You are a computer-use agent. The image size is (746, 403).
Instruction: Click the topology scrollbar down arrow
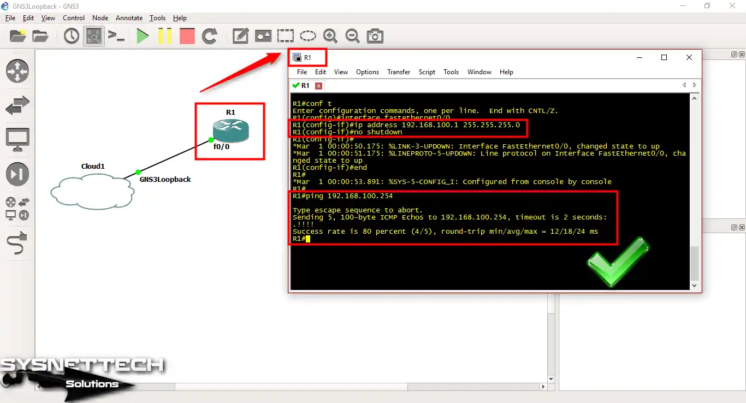coord(551,379)
